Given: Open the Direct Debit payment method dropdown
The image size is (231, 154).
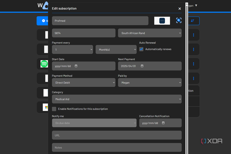Looking at the screenshot, I should point(83,83).
